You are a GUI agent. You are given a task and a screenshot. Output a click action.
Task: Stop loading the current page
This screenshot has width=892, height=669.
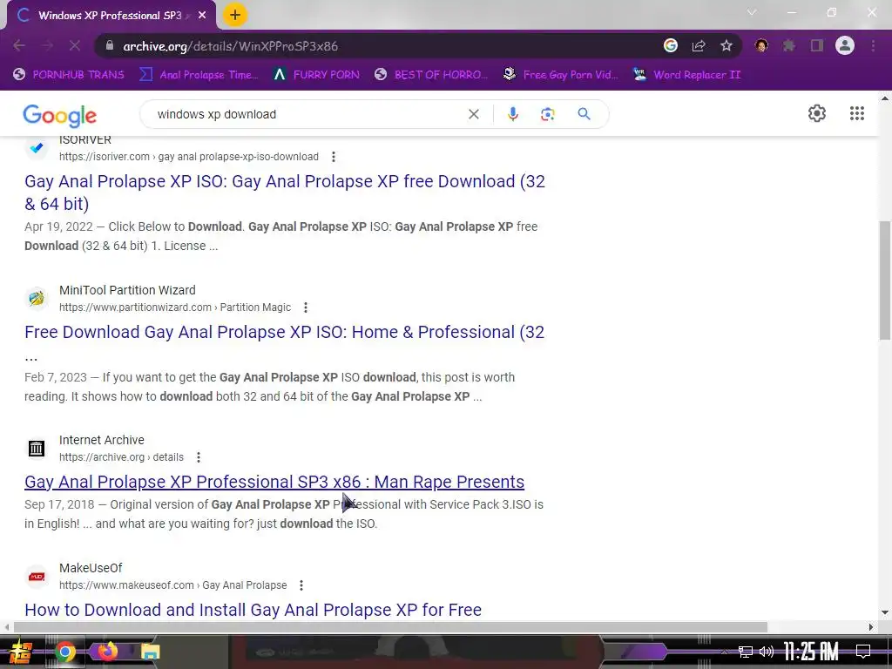75,45
